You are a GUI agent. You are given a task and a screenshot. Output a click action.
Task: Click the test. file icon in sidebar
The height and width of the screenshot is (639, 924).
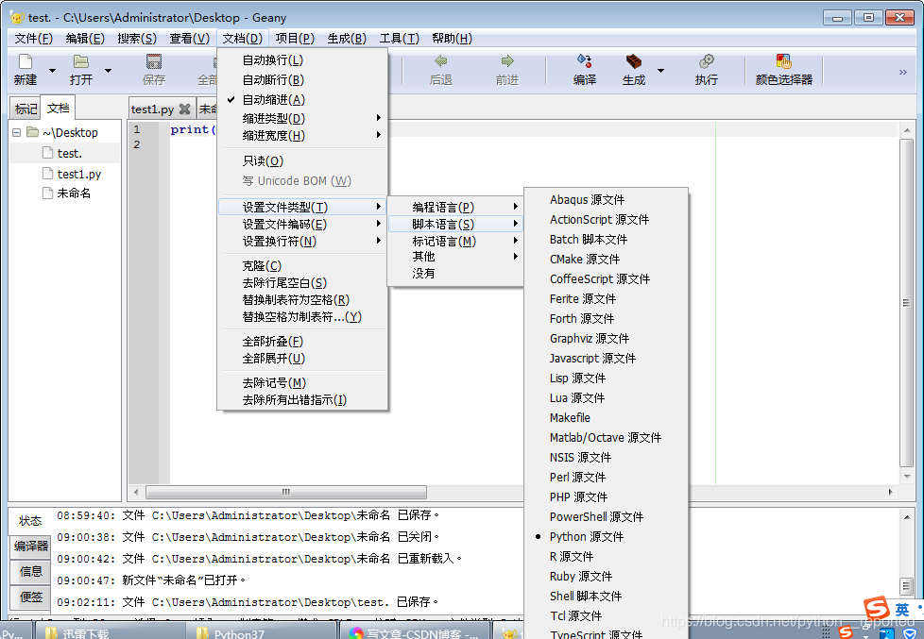48,153
